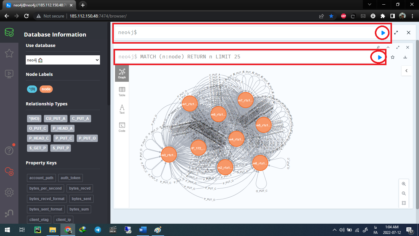Download the result with export icon
The image size is (419, 236).
pyautogui.click(x=405, y=57)
